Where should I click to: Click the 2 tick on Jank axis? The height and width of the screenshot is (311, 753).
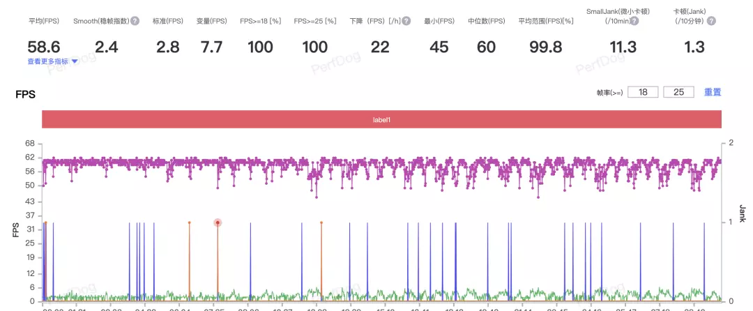(x=731, y=144)
